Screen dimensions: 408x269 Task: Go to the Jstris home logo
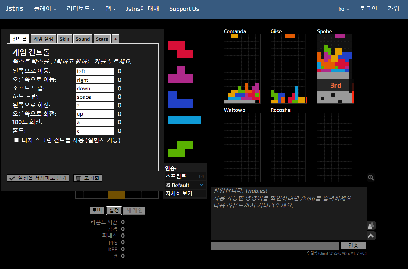coord(15,8)
